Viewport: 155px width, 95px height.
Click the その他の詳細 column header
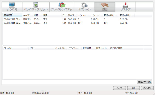tap(126, 48)
